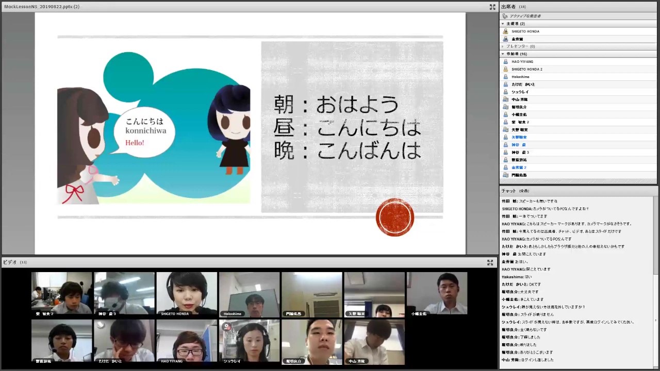
Task: Select attendee たけだ かいと in the list
Action: [x=523, y=85]
